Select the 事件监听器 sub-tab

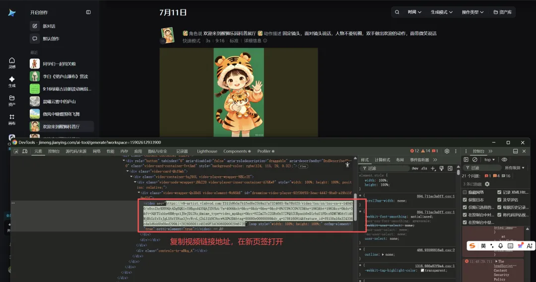tap(419, 160)
